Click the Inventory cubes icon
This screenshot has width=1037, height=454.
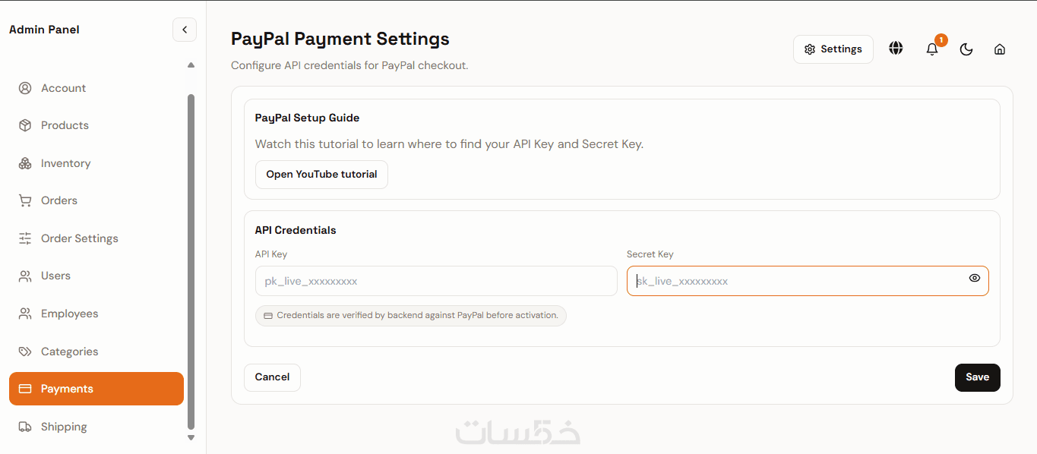25,163
